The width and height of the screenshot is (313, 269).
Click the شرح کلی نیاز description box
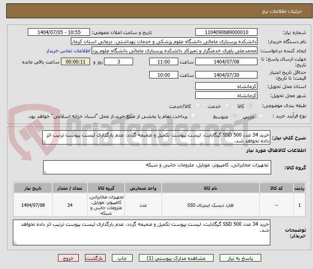pyautogui.click(x=156, y=137)
